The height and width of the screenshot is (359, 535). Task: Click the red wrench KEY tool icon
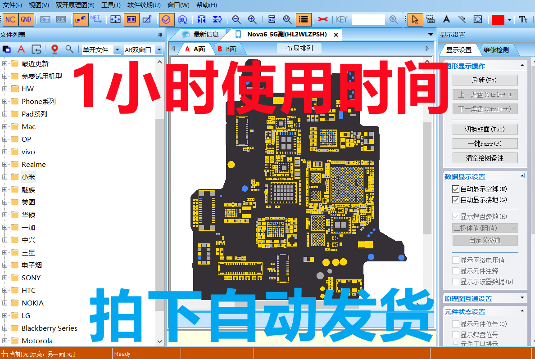pyautogui.click(x=324, y=19)
